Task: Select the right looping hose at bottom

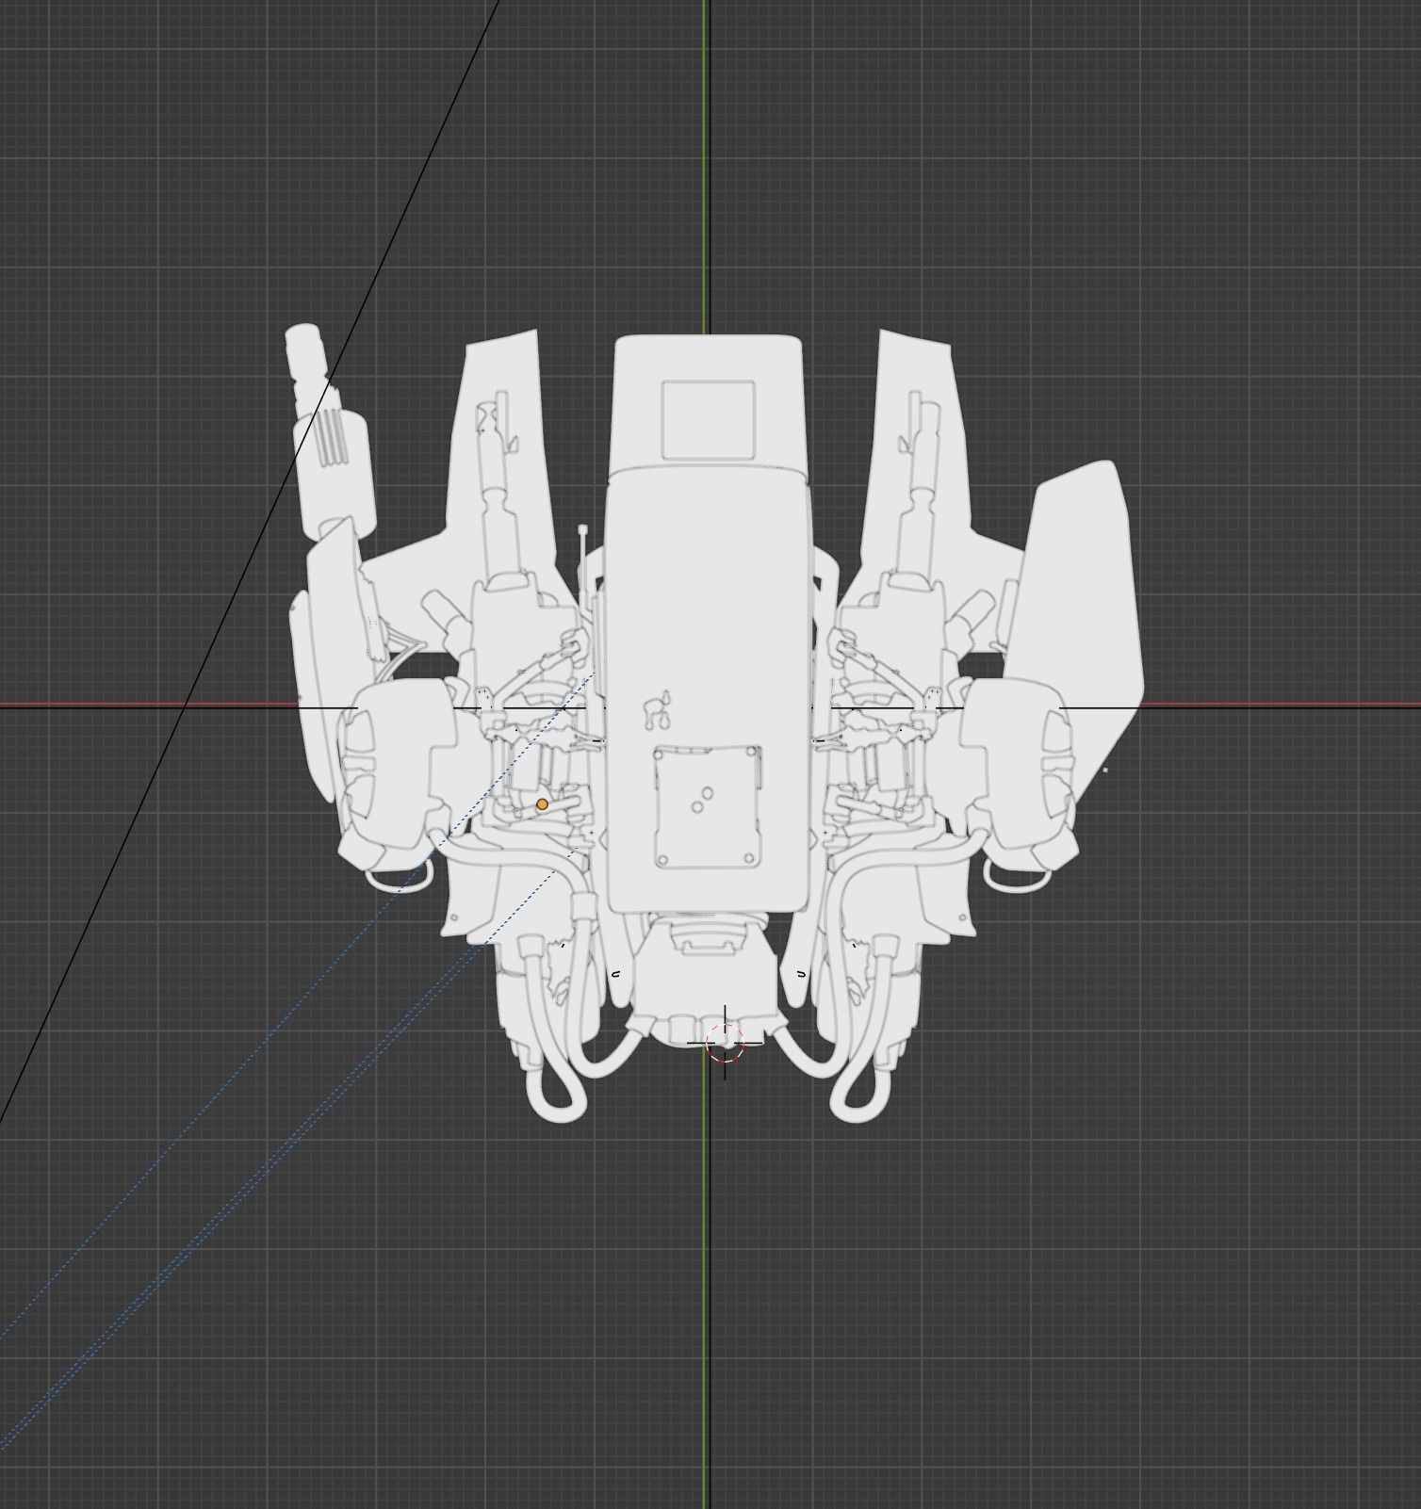Action: click(x=860, y=1029)
